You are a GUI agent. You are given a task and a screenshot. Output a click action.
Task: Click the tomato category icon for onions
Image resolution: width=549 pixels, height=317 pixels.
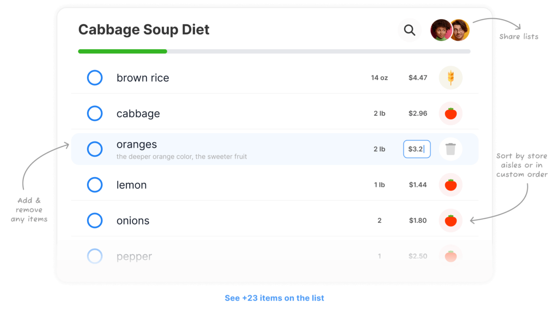click(451, 221)
